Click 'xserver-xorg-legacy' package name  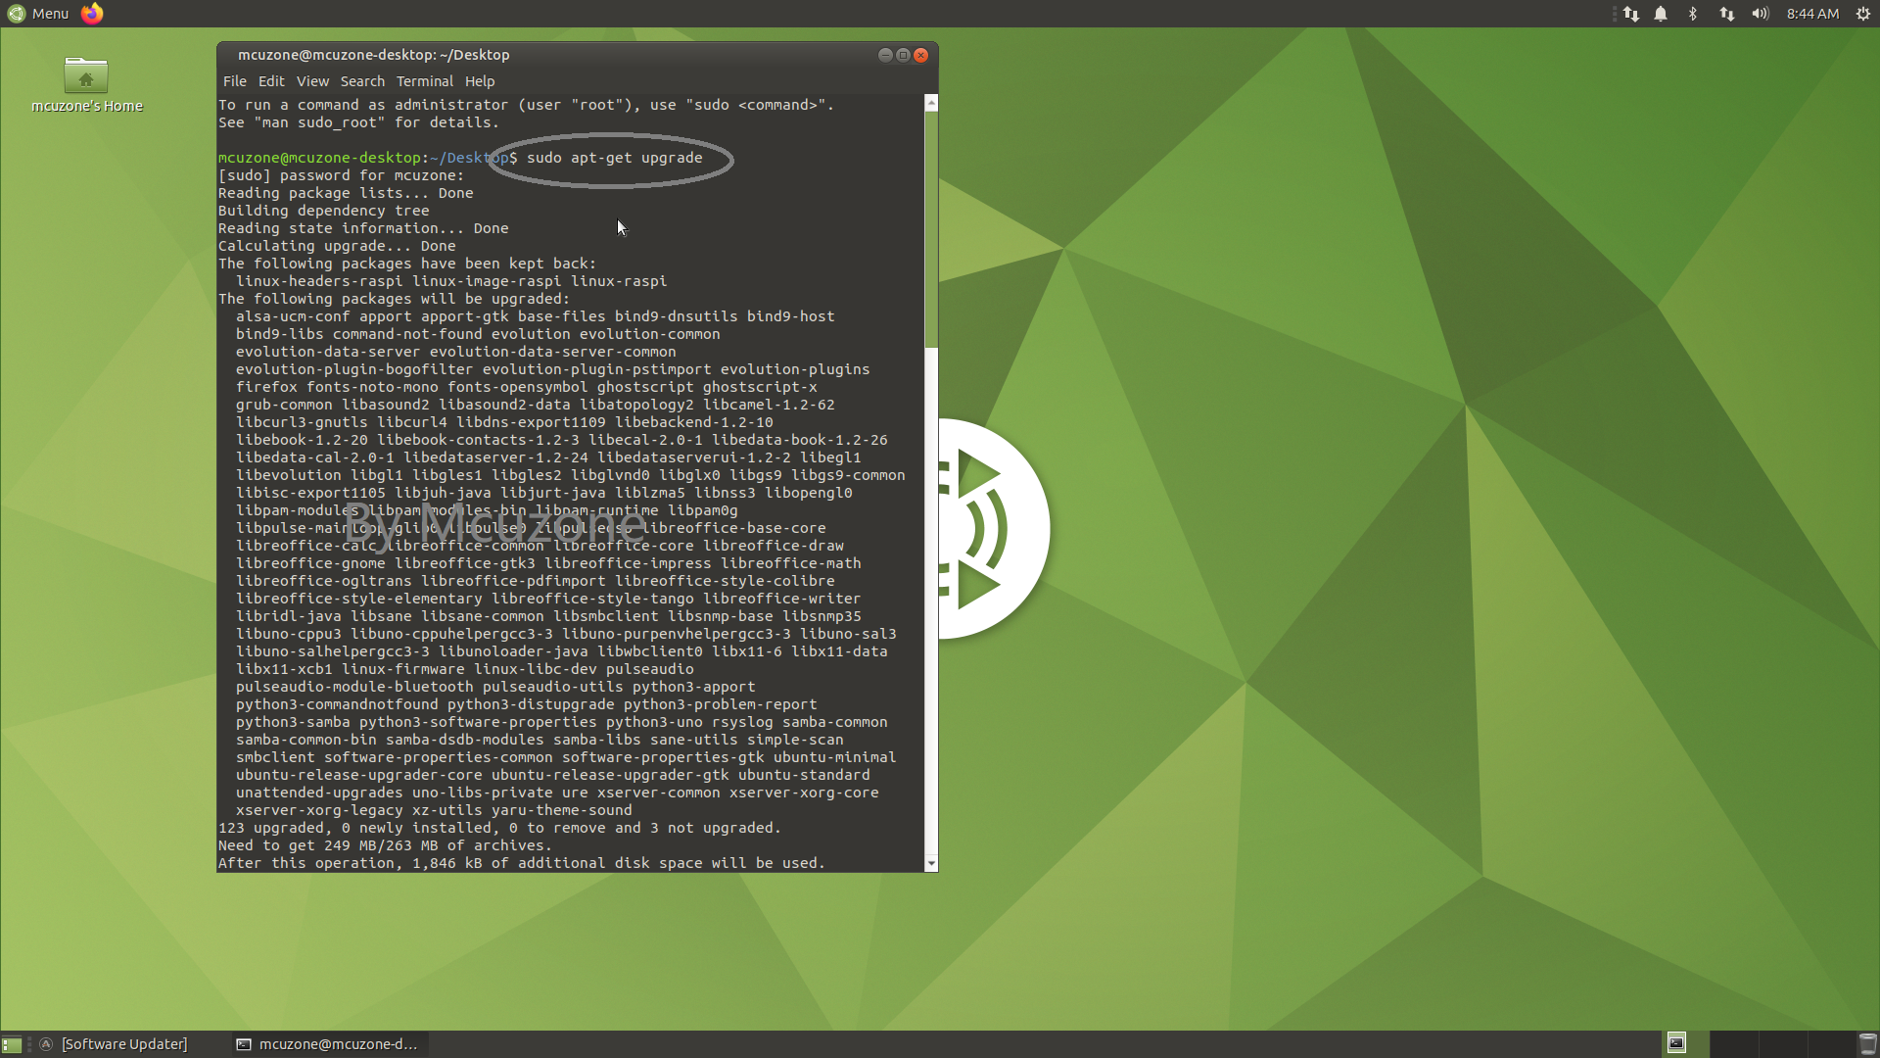pos(319,810)
